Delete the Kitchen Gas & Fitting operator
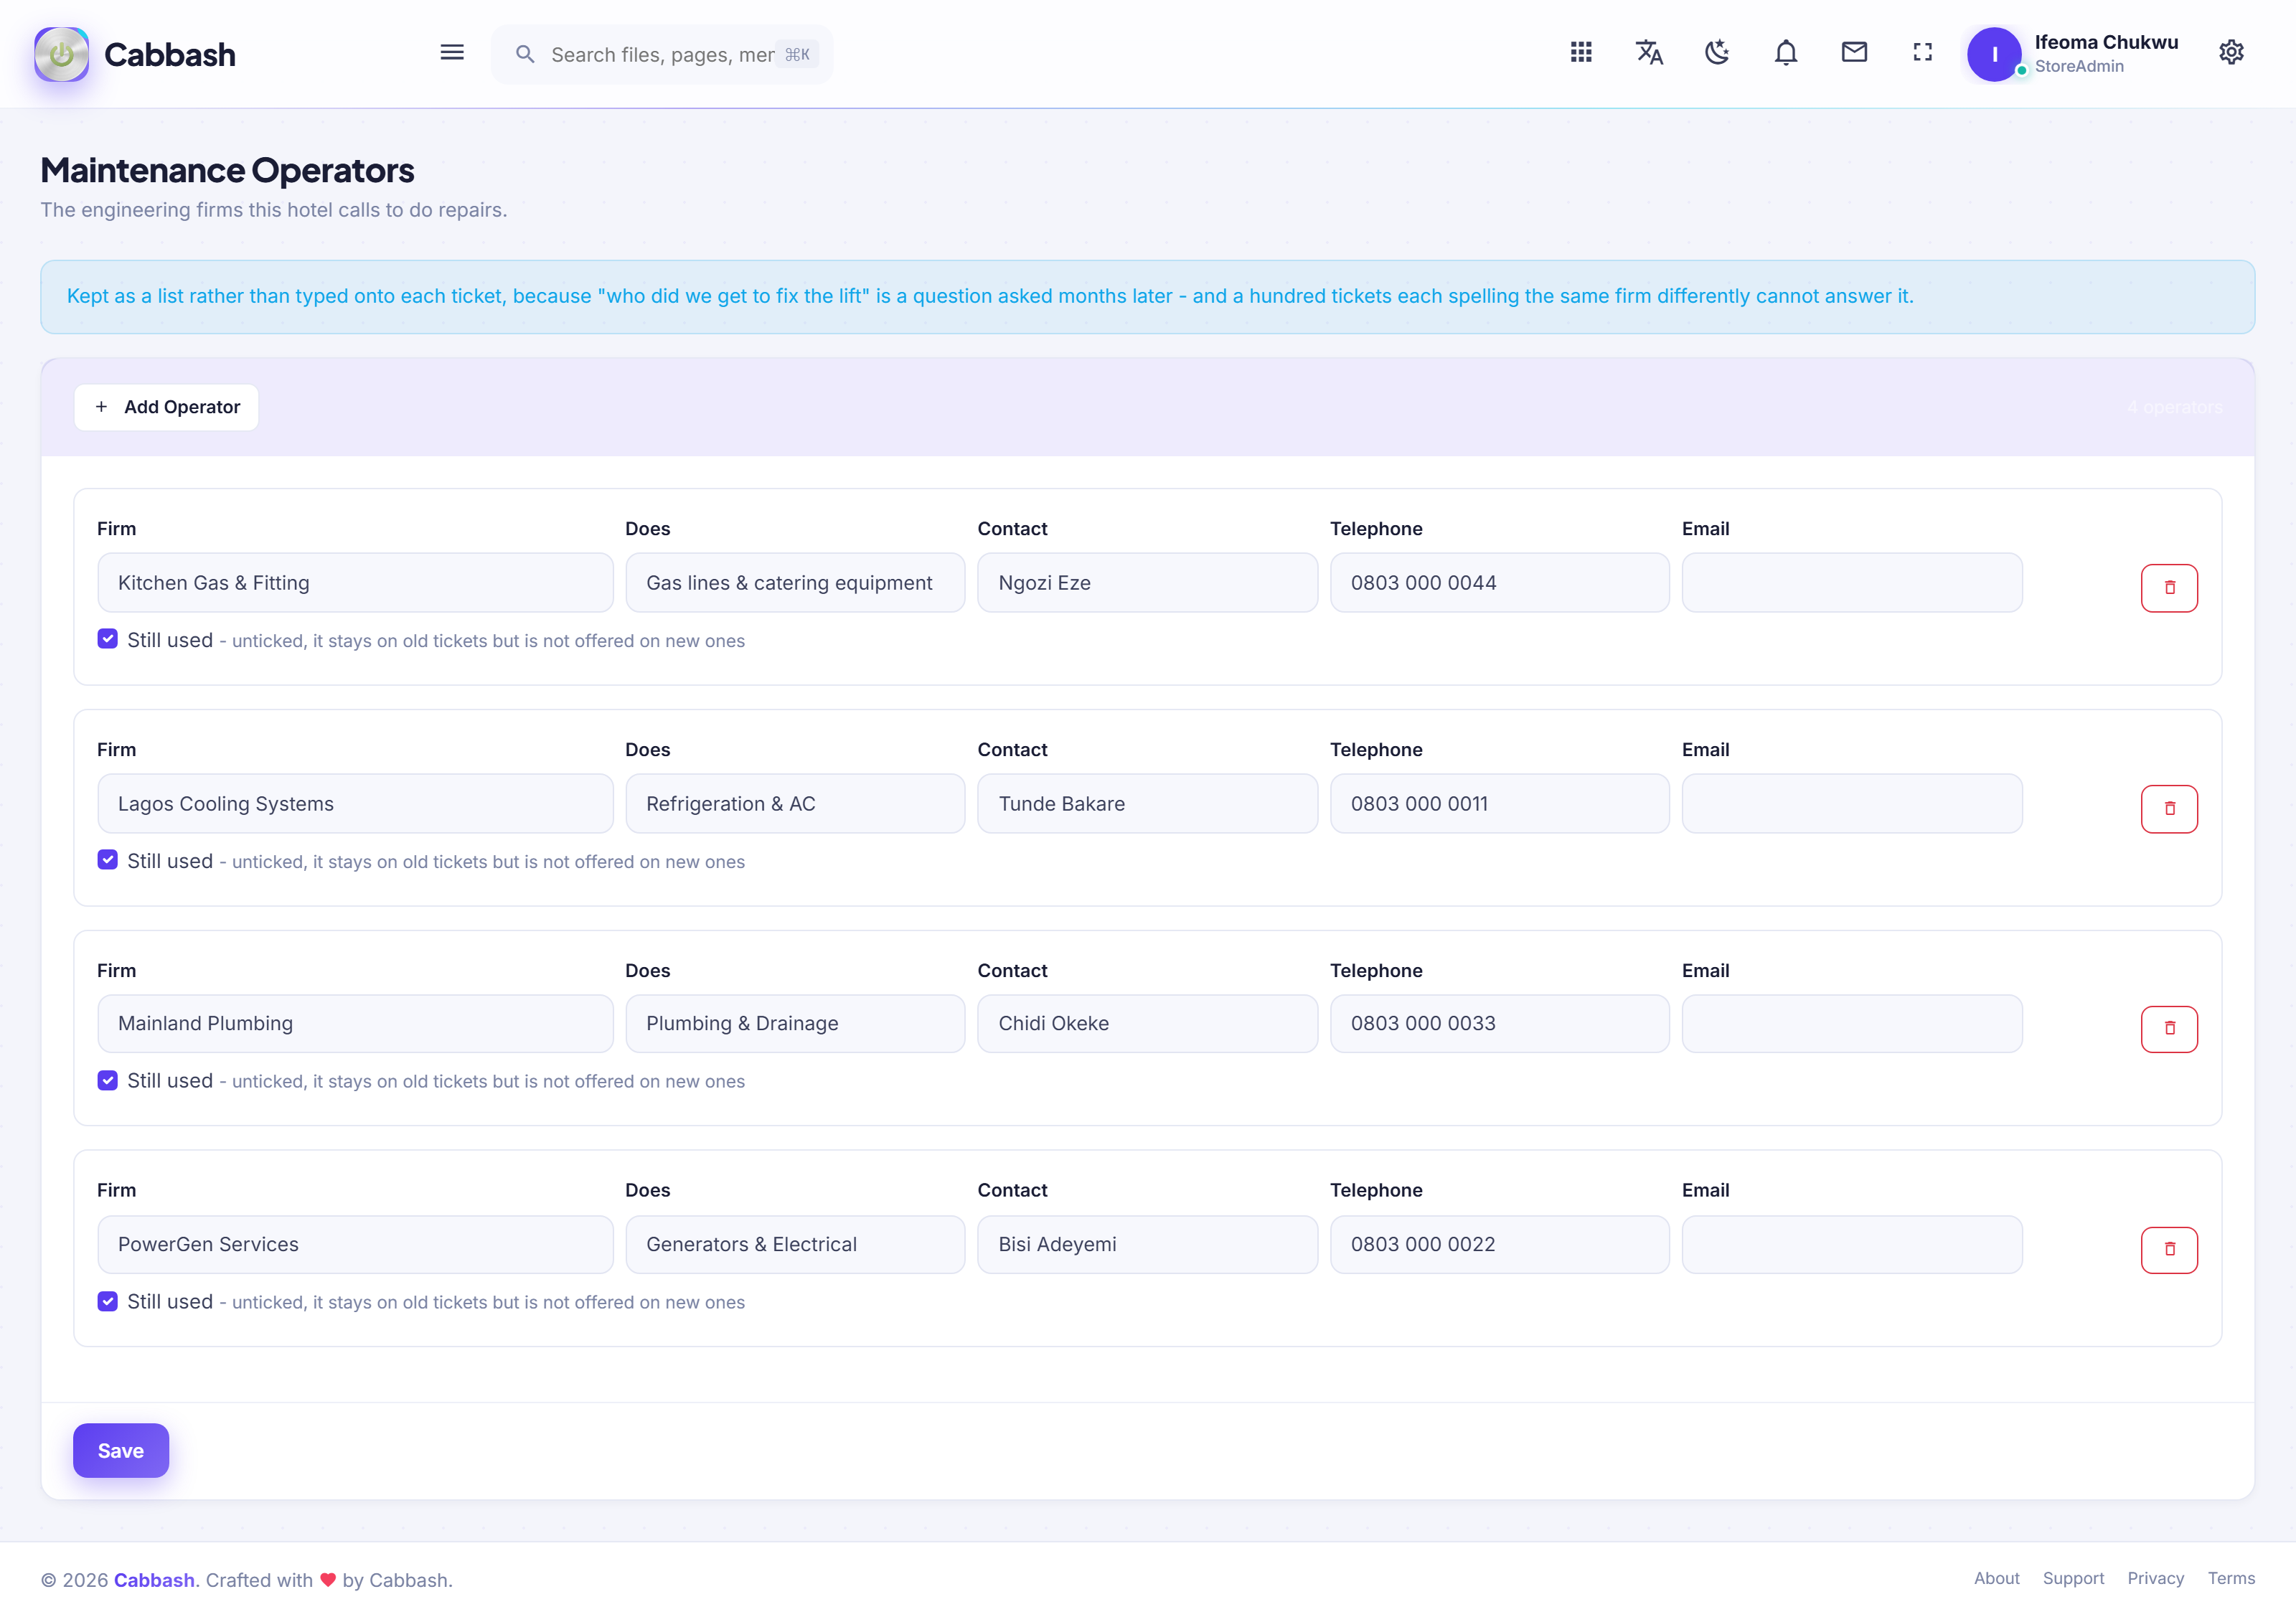2296x1617 pixels. (2169, 588)
